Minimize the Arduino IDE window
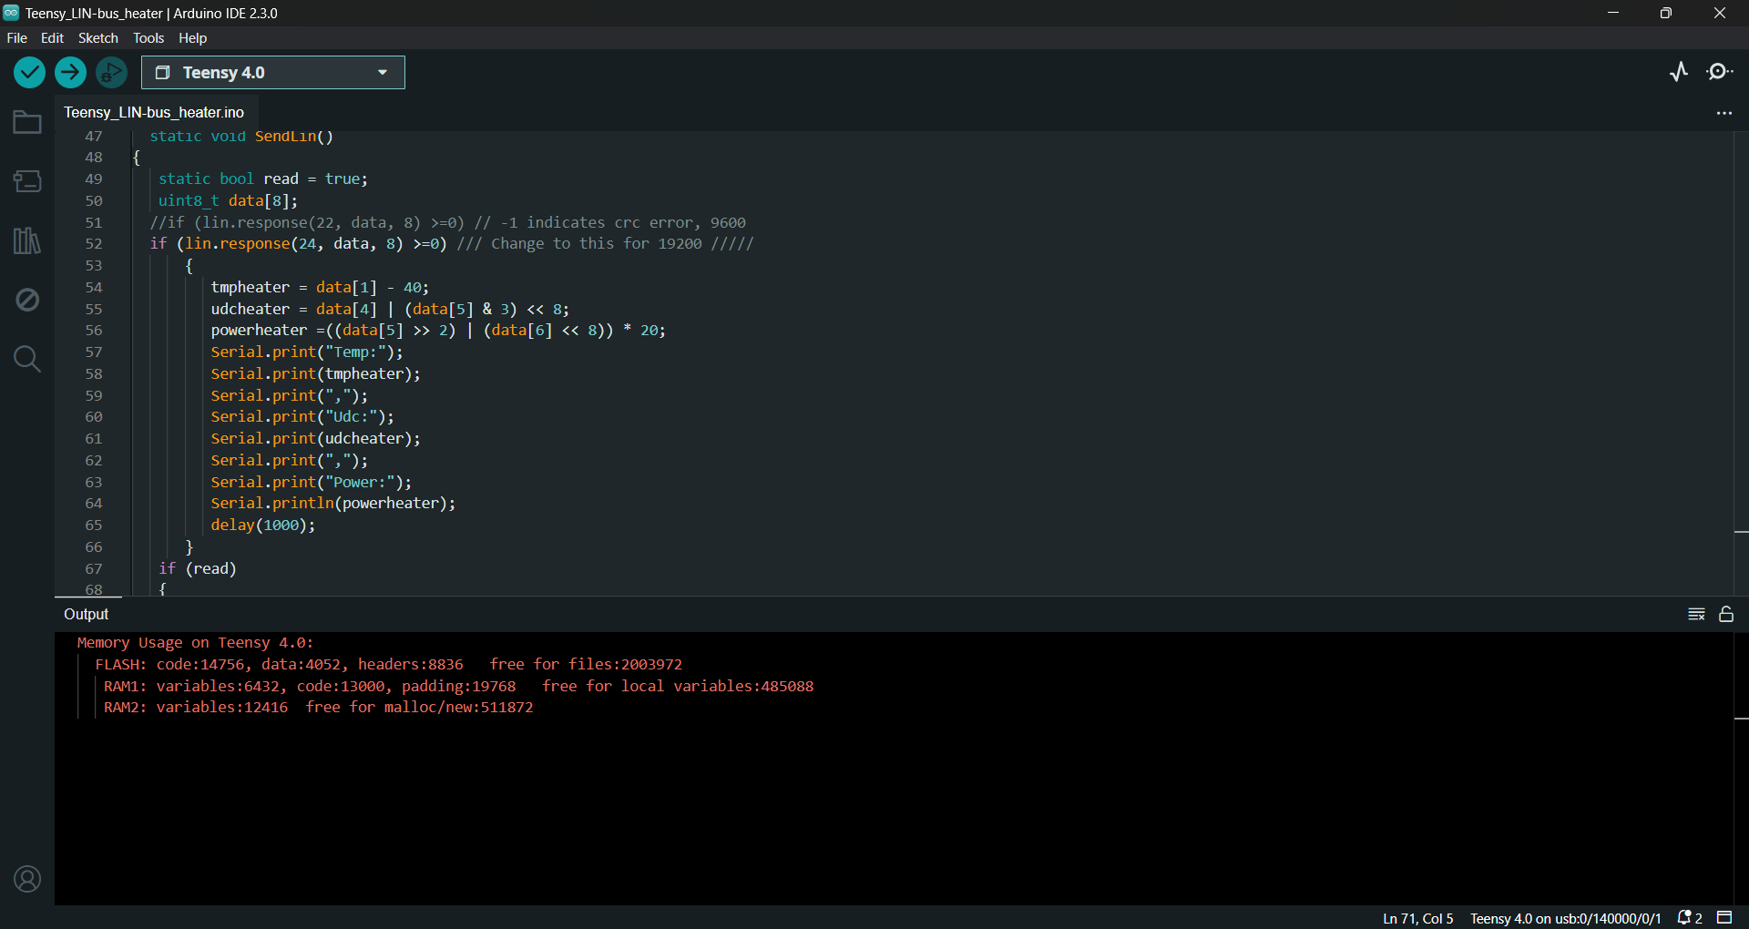This screenshot has width=1749, height=929. [x=1613, y=13]
